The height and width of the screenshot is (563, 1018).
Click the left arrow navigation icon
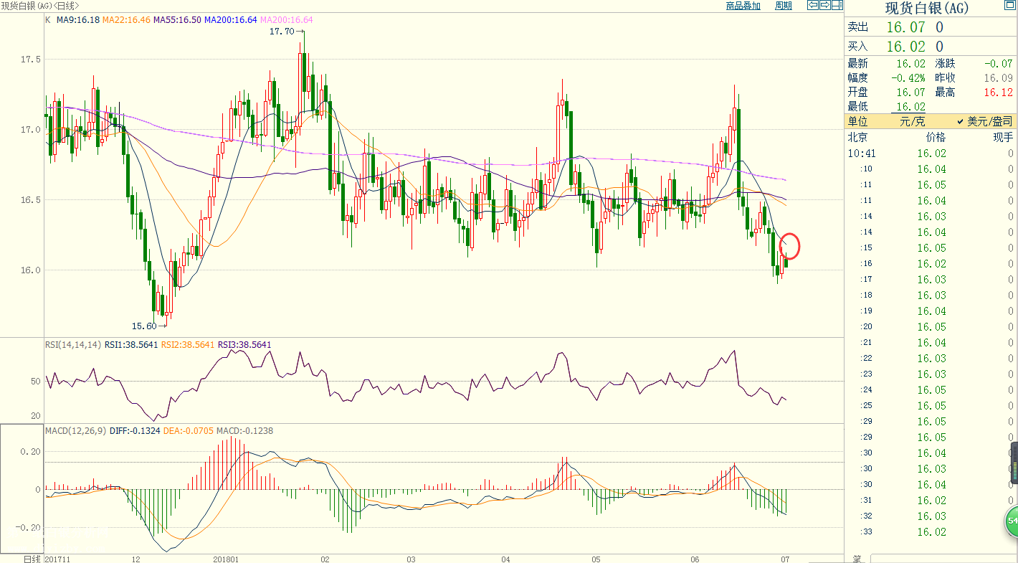[x=813, y=6]
